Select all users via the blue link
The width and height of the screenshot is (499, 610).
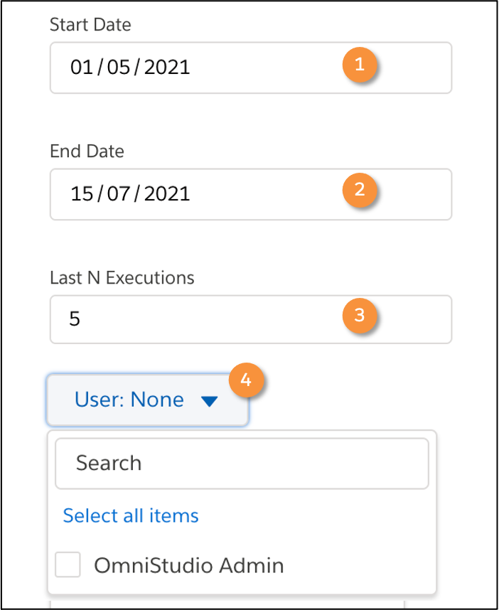click(x=131, y=515)
